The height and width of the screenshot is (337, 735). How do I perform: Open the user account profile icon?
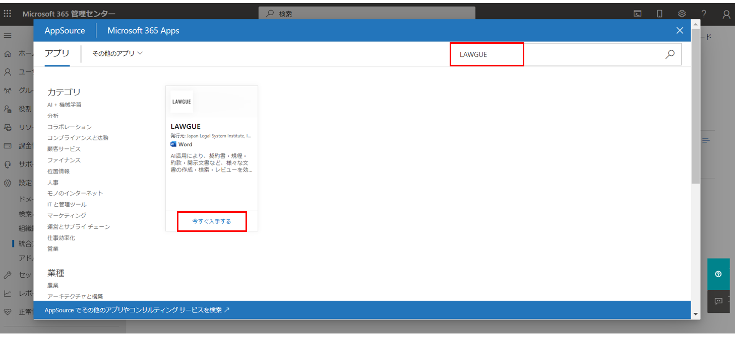[726, 14]
